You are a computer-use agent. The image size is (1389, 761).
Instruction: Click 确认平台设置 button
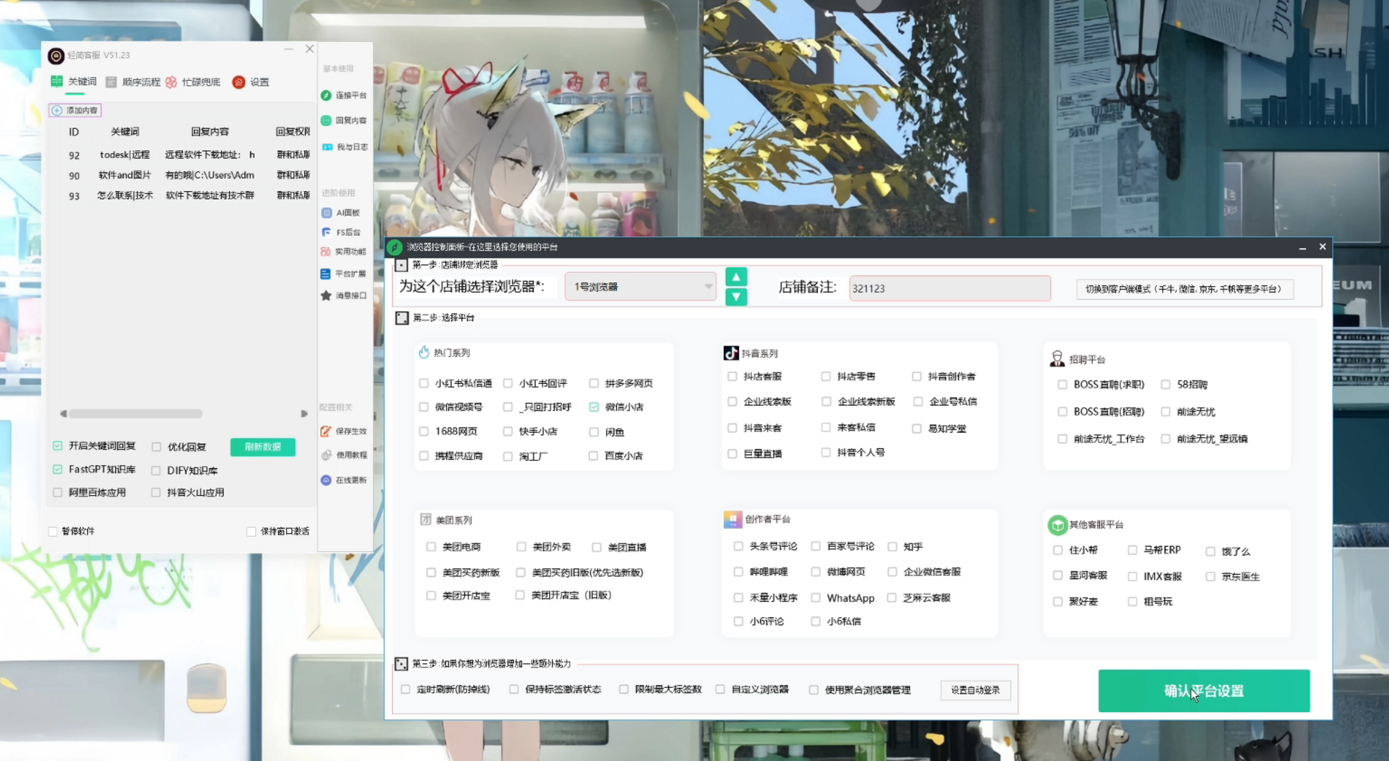coord(1204,690)
